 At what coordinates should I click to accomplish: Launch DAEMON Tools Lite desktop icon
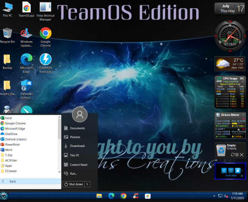point(45,63)
